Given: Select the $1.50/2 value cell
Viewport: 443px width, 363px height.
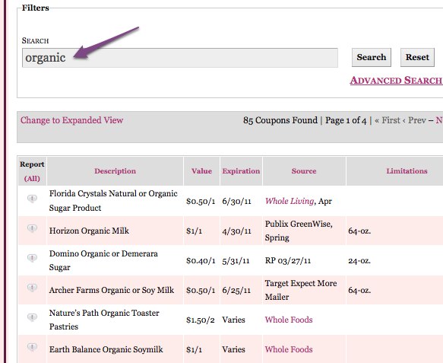Looking at the screenshot, I should click(x=201, y=320).
